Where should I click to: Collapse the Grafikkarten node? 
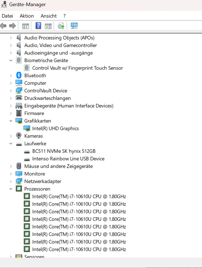tap(11, 121)
